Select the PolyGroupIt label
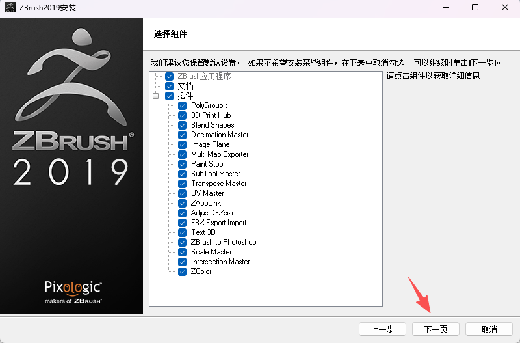Screen dimensions: 520x343 tap(209, 105)
